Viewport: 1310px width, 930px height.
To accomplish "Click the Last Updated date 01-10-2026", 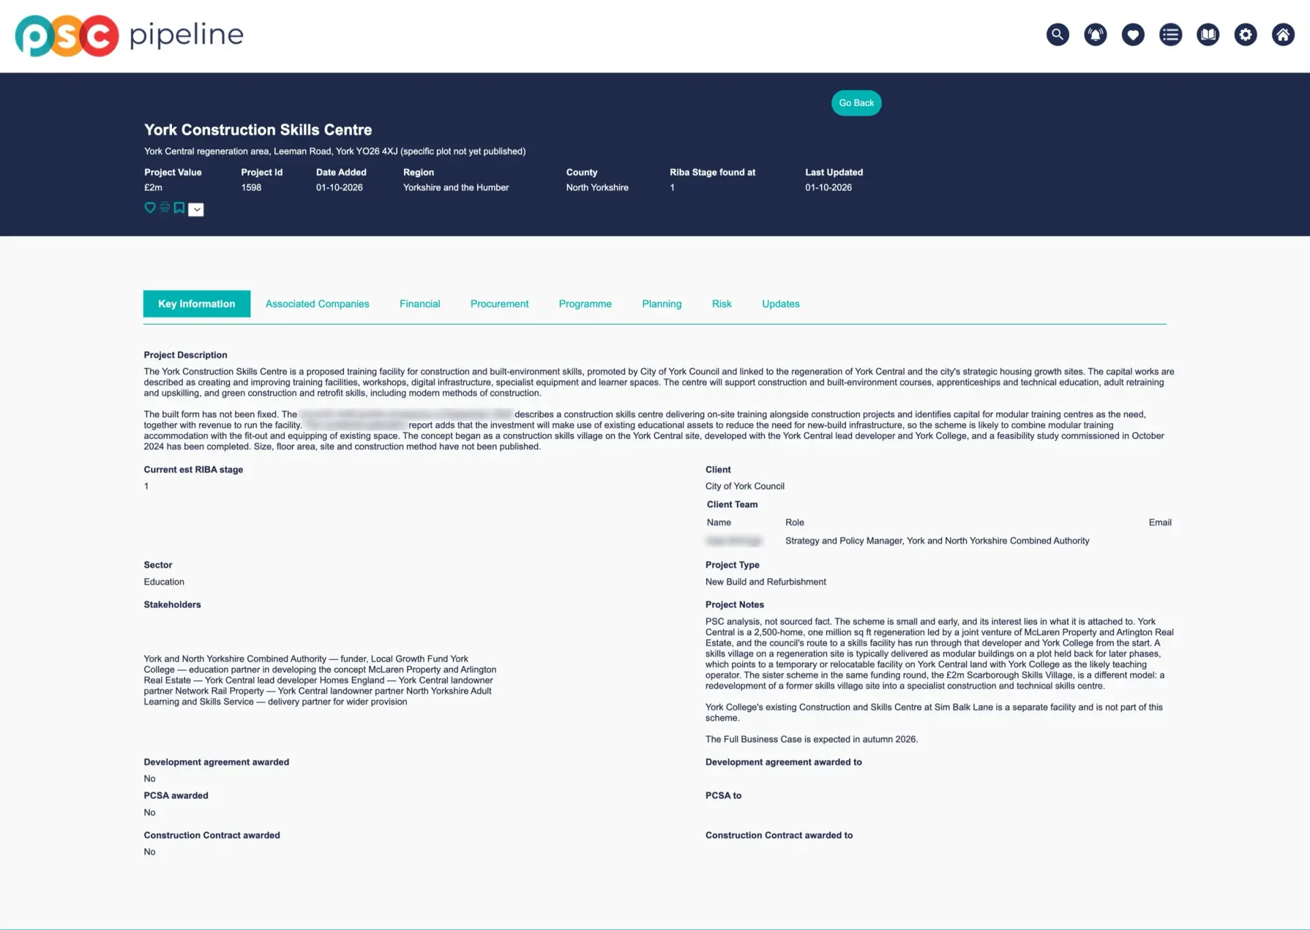I will 828,188.
